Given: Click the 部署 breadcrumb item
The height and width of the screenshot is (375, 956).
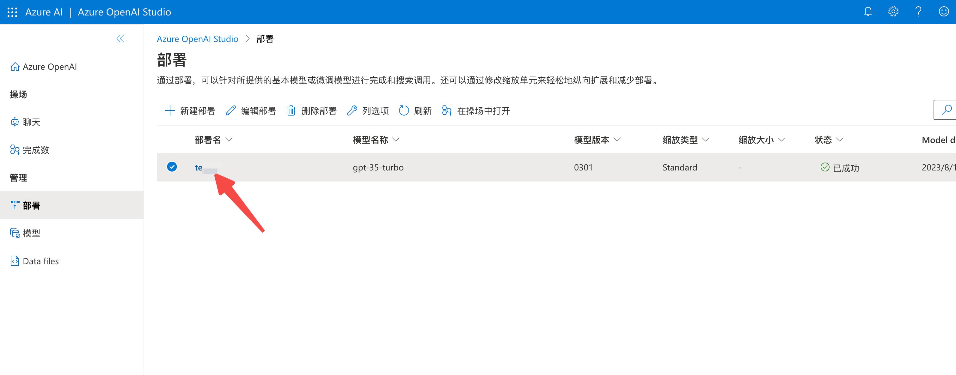Looking at the screenshot, I should click(265, 39).
